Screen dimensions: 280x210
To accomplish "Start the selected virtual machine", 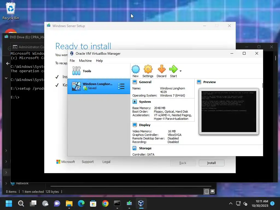I will 173,71.
